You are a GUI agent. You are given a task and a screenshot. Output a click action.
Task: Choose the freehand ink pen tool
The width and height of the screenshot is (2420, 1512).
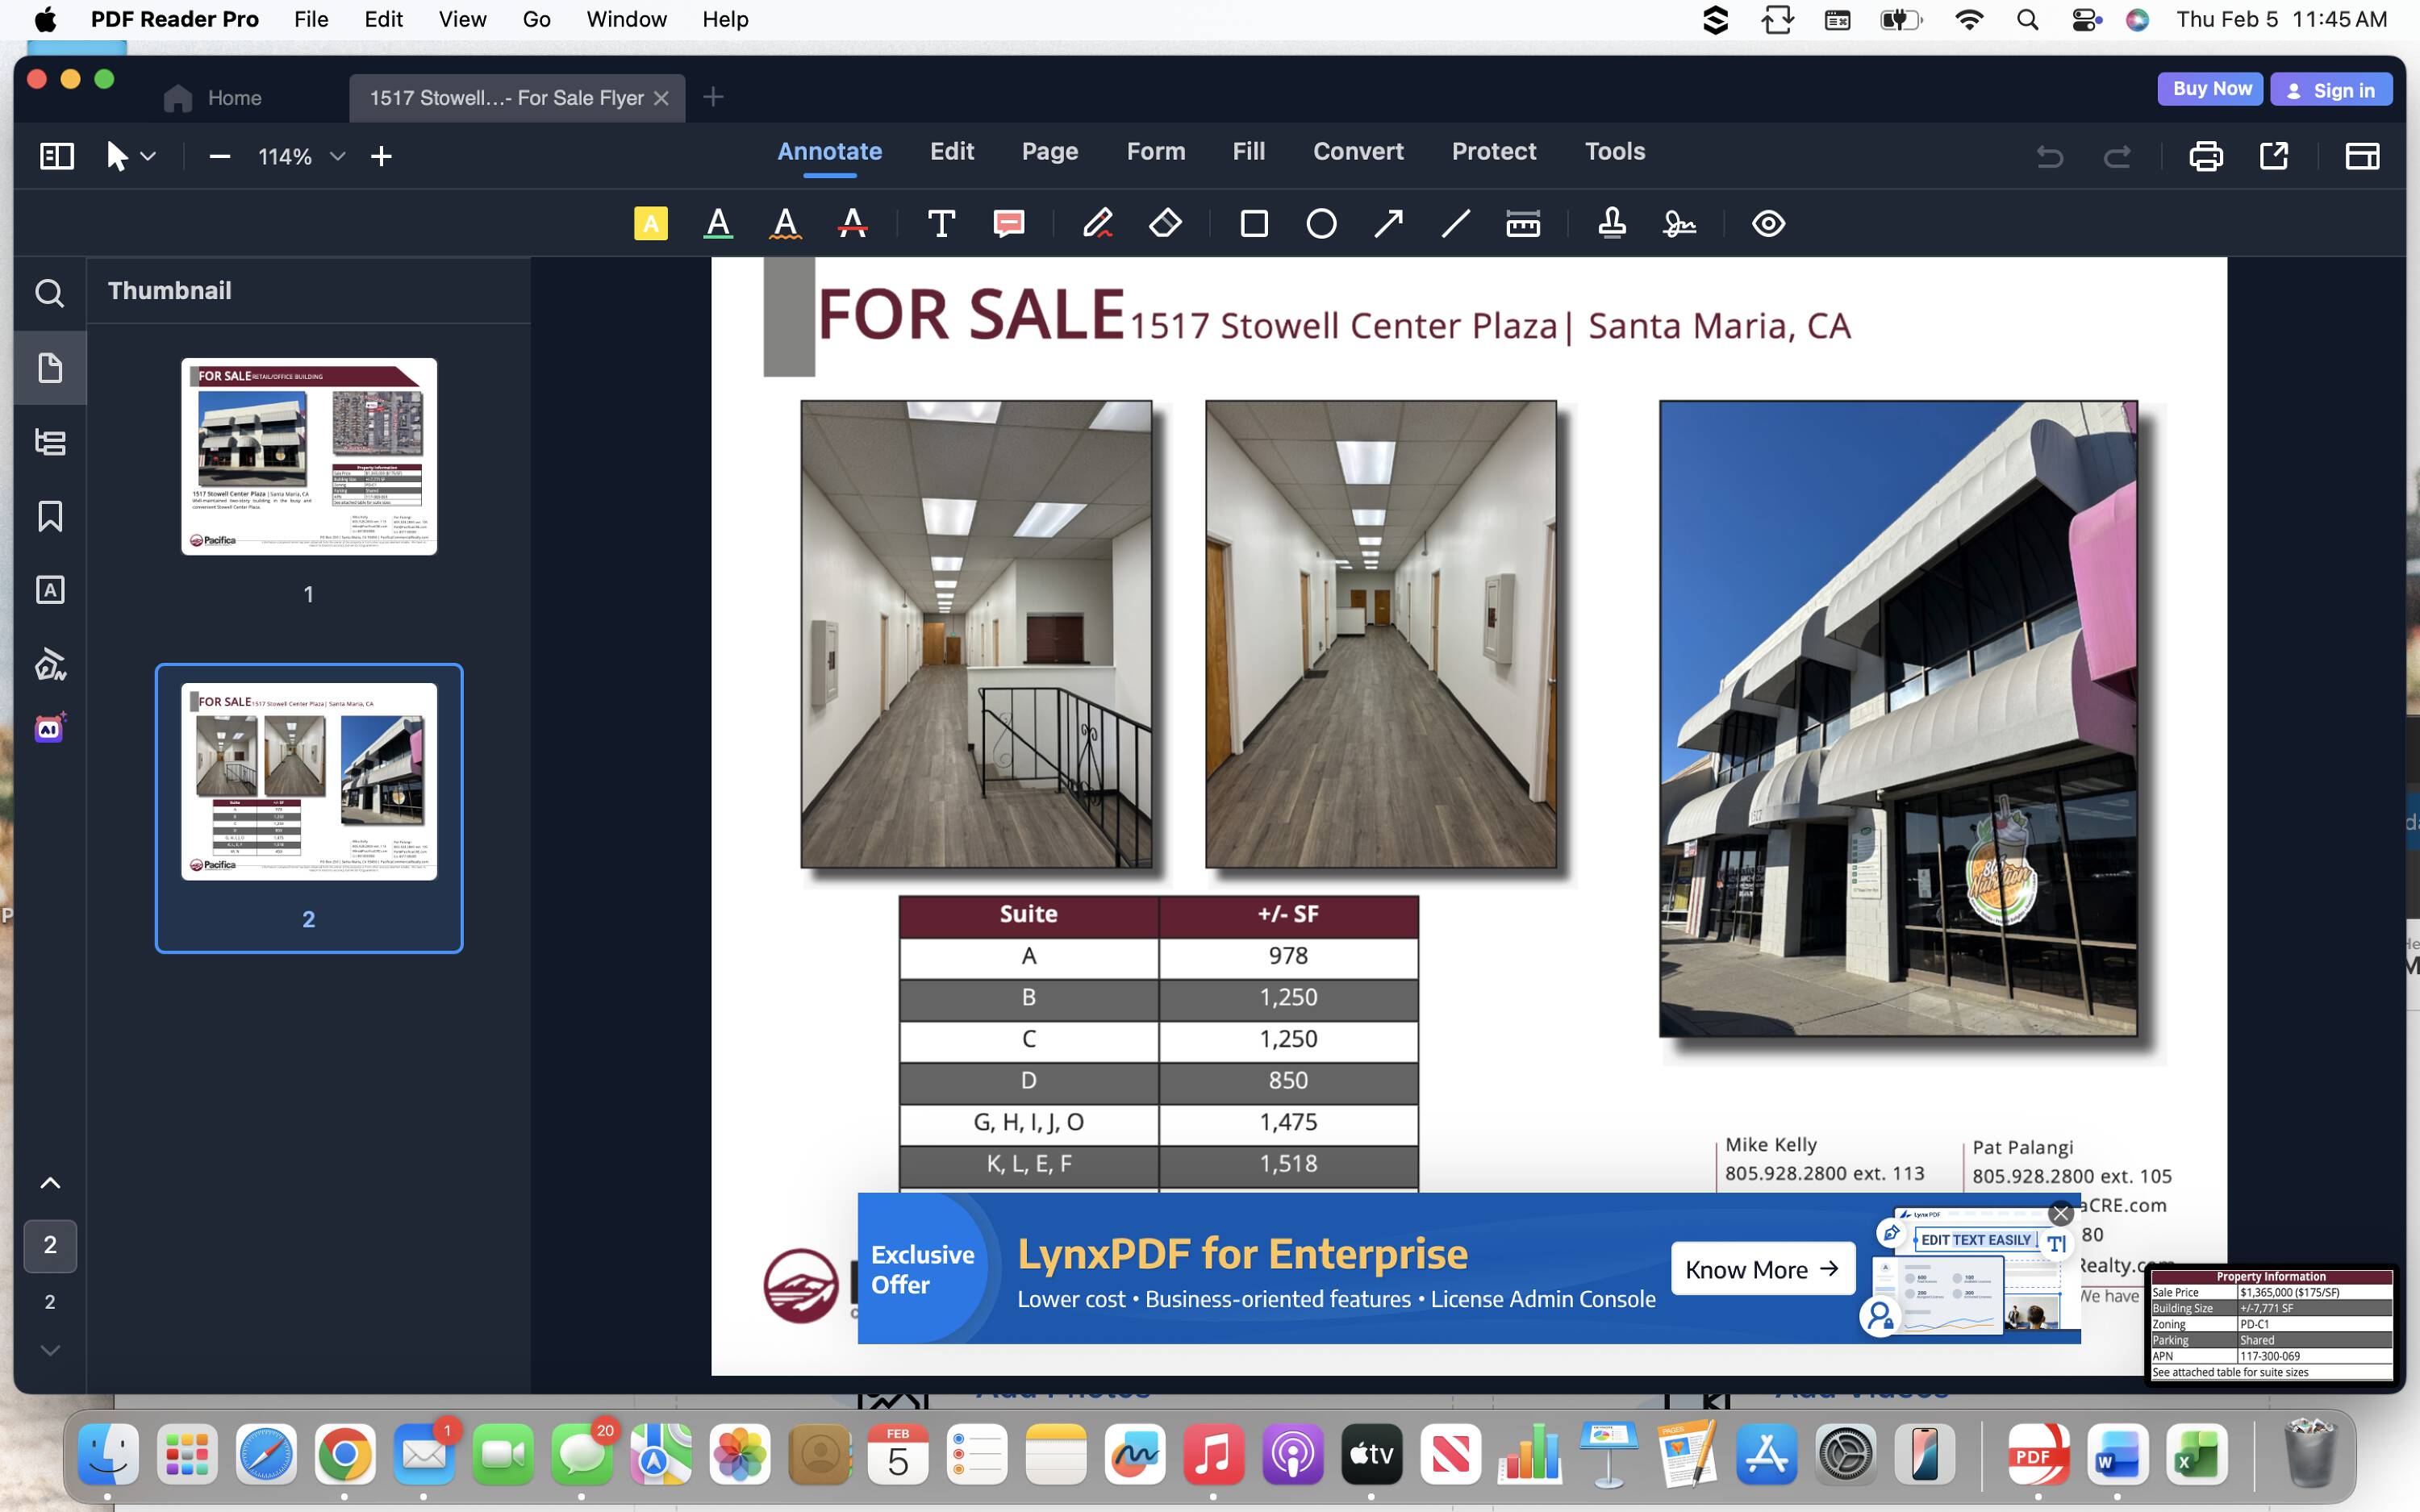point(1097,223)
